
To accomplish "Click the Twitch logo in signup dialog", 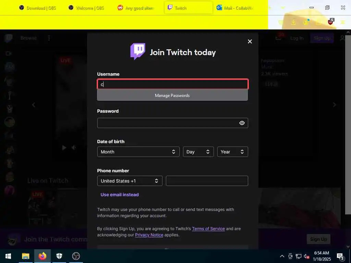I will tap(138, 51).
